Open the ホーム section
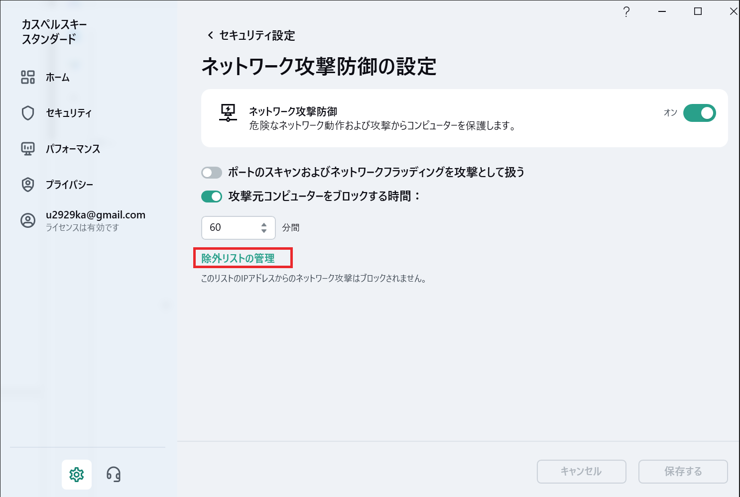The image size is (740, 497). click(58, 77)
